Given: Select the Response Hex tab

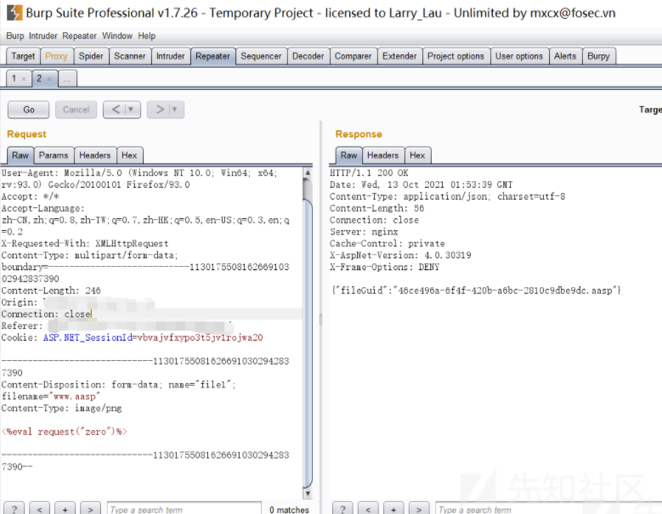Looking at the screenshot, I should pyautogui.click(x=417, y=155).
